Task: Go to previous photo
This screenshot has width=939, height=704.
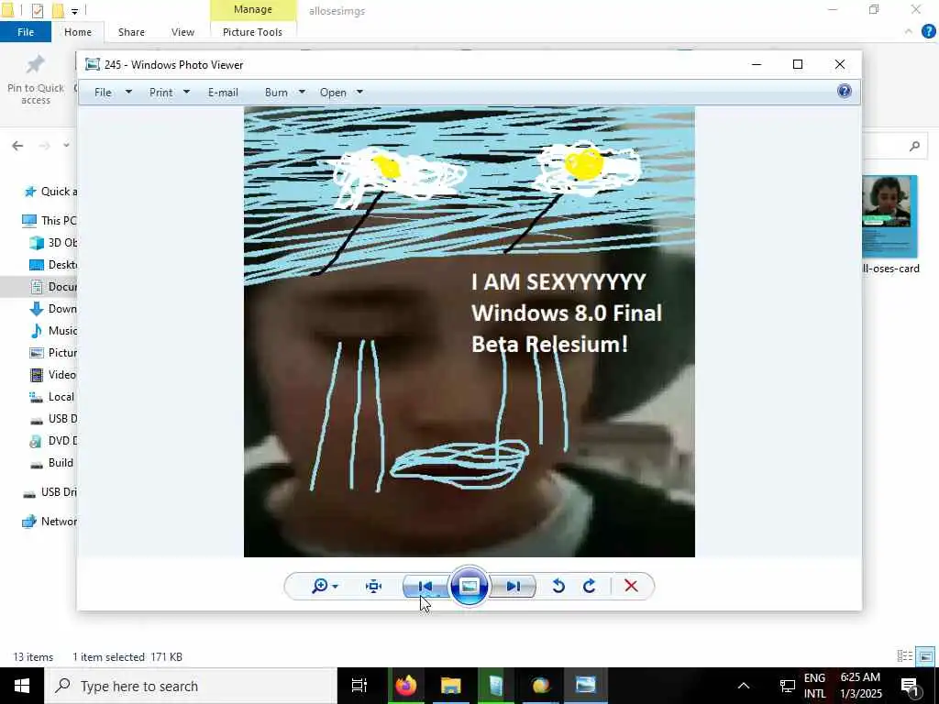Action: pos(425,586)
